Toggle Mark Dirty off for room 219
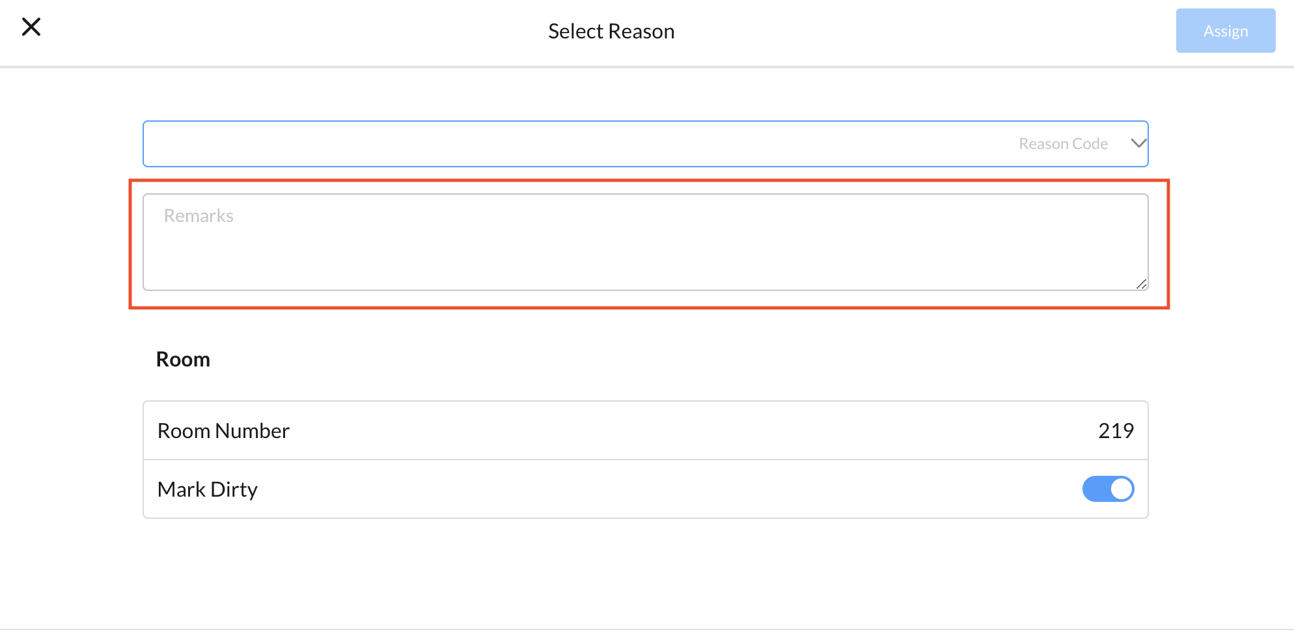The image size is (1294, 634). 1108,489
